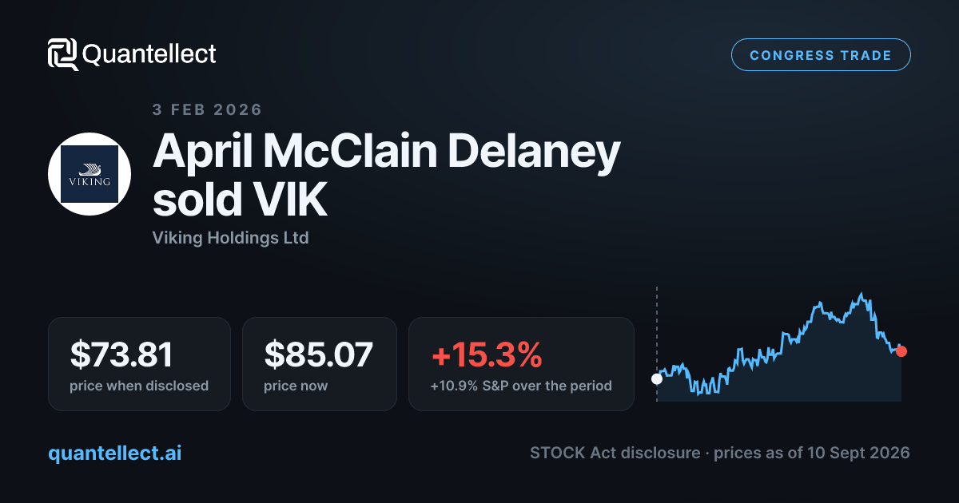
Task: Click the white start point on chart
Action: pos(657,379)
